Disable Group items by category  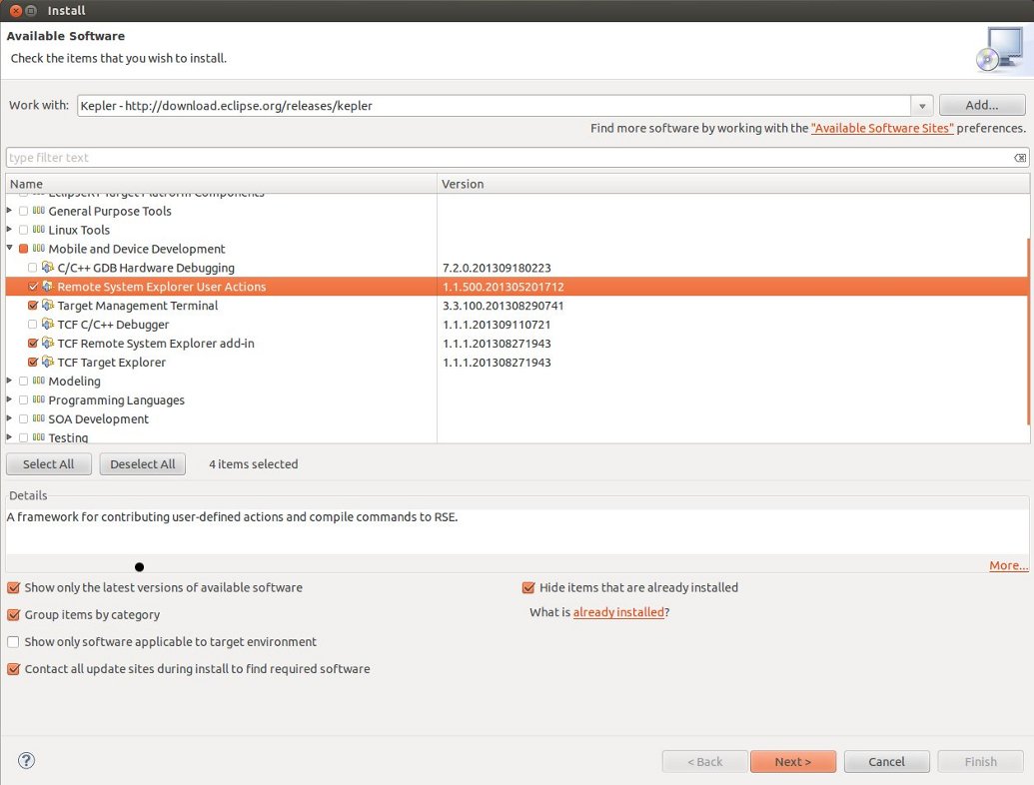pos(13,615)
